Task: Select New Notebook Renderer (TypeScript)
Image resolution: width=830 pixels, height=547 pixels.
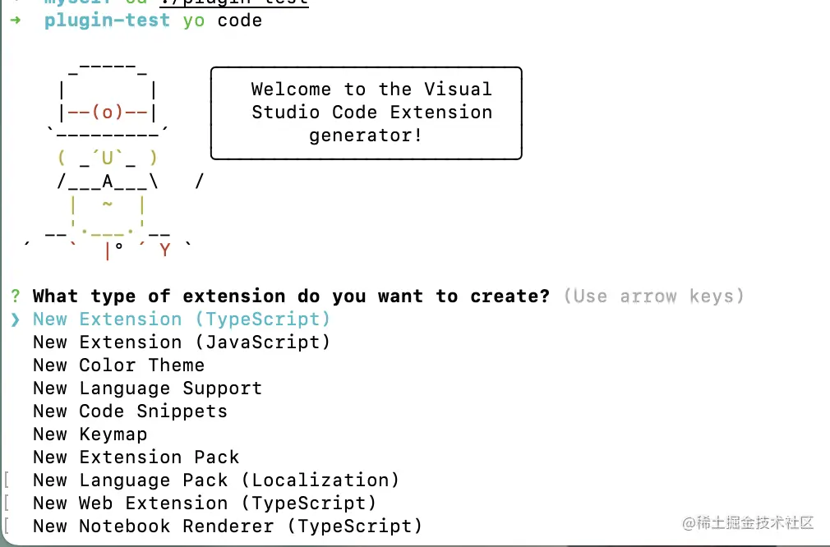Action: (x=228, y=526)
